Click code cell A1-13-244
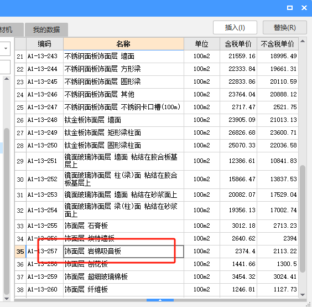Screen dimensions: 312x307 (45, 69)
